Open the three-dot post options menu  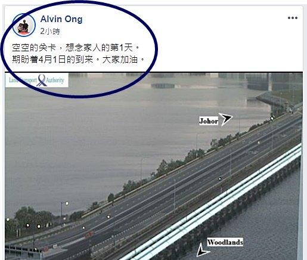point(293,18)
